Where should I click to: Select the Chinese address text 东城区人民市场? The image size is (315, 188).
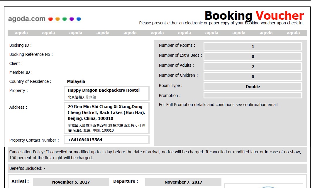pos(106,128)
